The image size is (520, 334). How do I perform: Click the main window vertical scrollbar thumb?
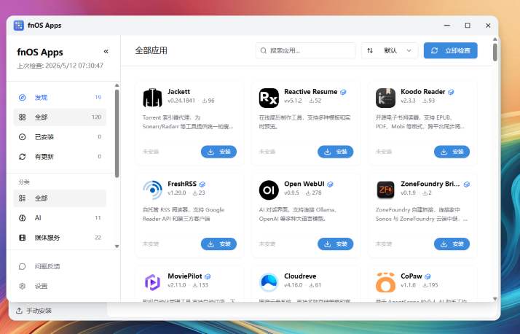pyautogui.click(x=495, y=52)
